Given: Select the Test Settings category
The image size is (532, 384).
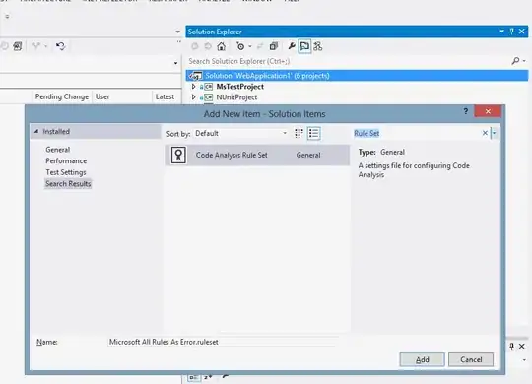Looking at the screenshot, I should (x=66, y=172).
